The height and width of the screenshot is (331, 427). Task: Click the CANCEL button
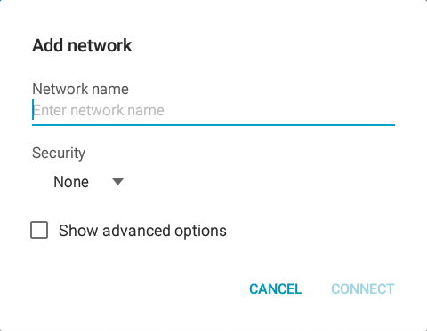276,288
